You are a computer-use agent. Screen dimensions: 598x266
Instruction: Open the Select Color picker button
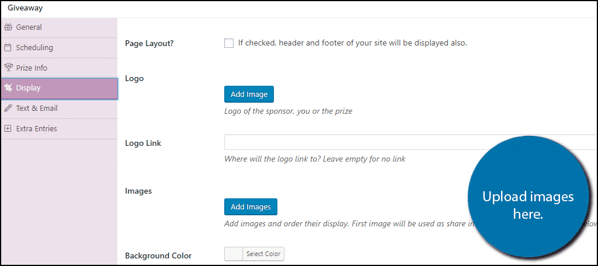[x=263, y=254]
